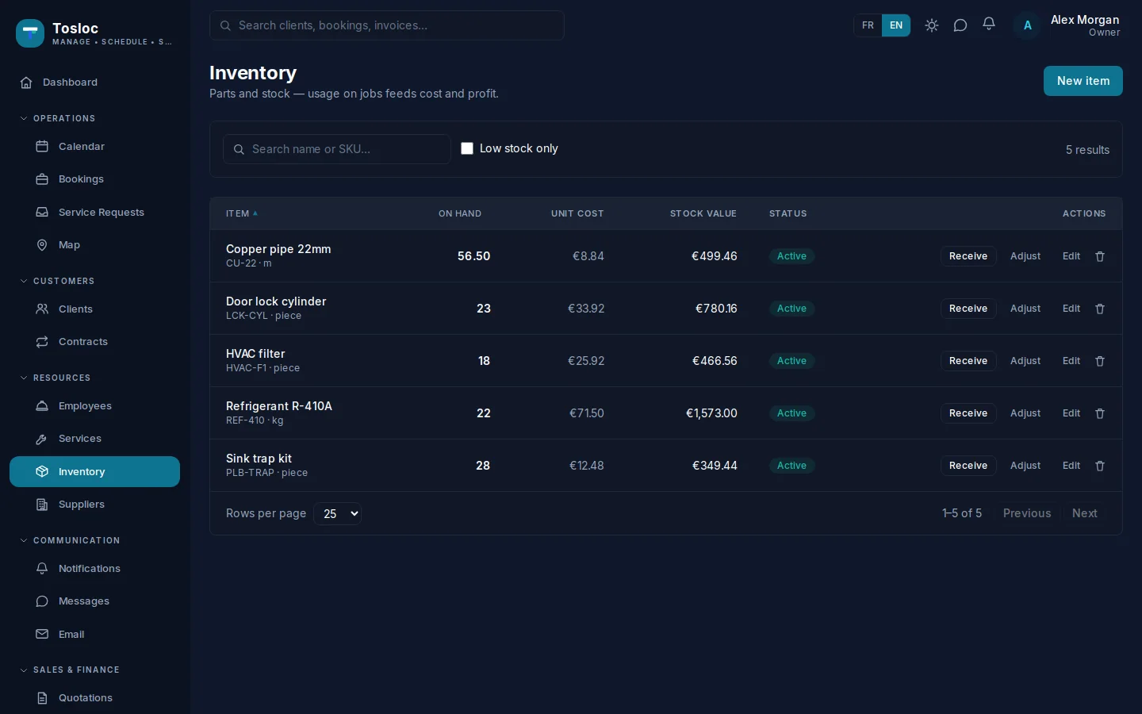
Task: Click the Calendar icon in sidebar
Action: click(42, 147)
